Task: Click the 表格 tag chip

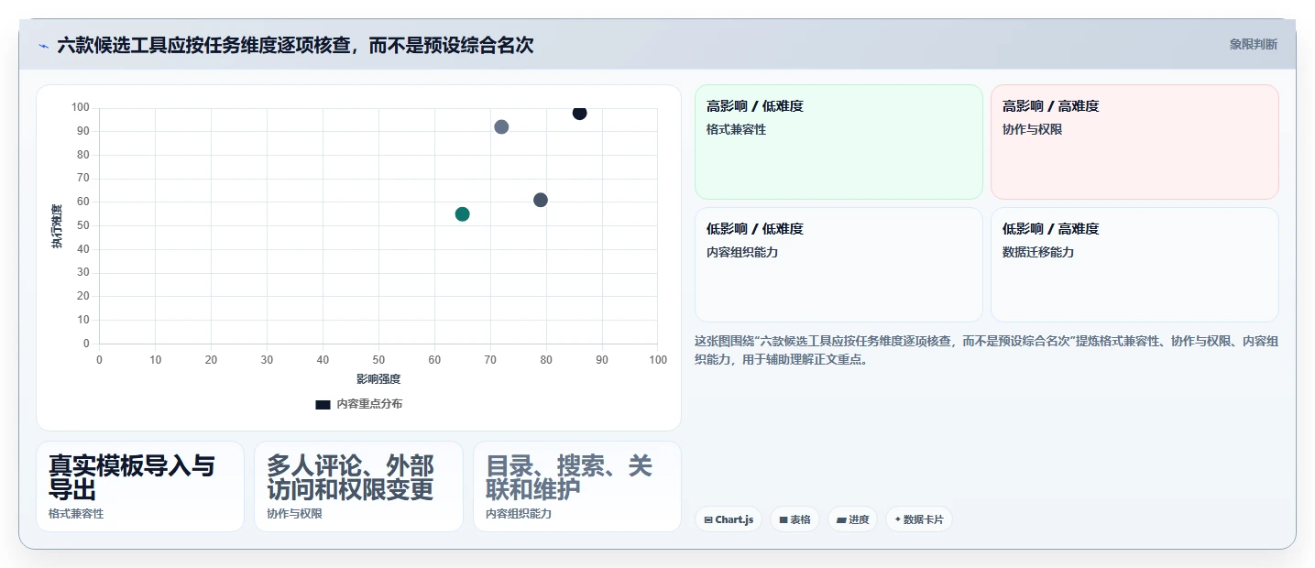Action: [794, 519]
